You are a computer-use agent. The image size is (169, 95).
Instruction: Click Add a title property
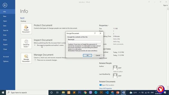[x=116, y=39]
